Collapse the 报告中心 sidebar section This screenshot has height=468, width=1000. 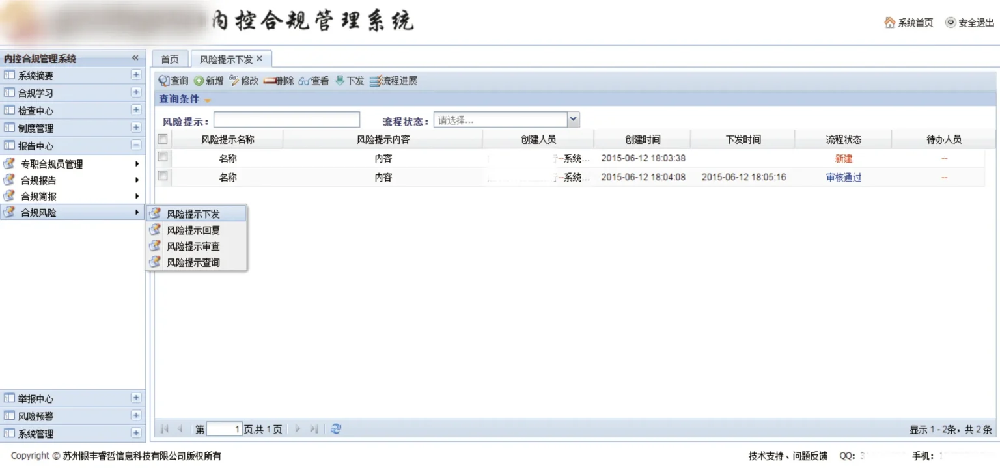[x=136, y=145]
